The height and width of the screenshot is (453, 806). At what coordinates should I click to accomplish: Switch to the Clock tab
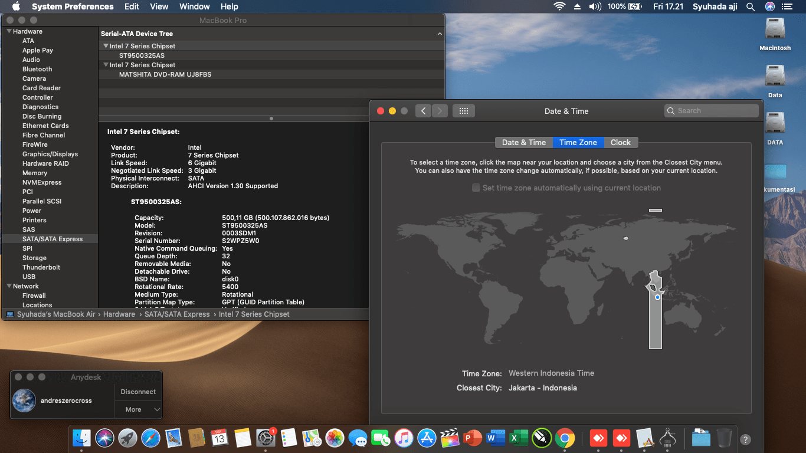621,142
